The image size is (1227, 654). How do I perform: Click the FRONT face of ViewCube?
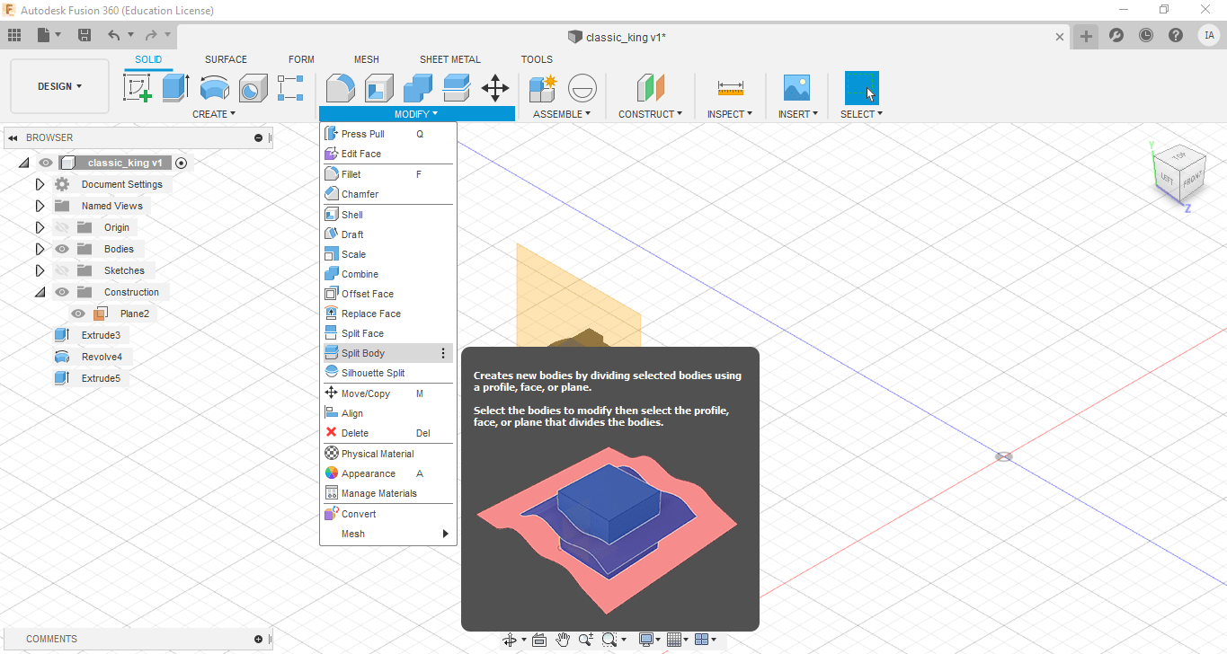pyautogui.click(x=1192, y=181)
